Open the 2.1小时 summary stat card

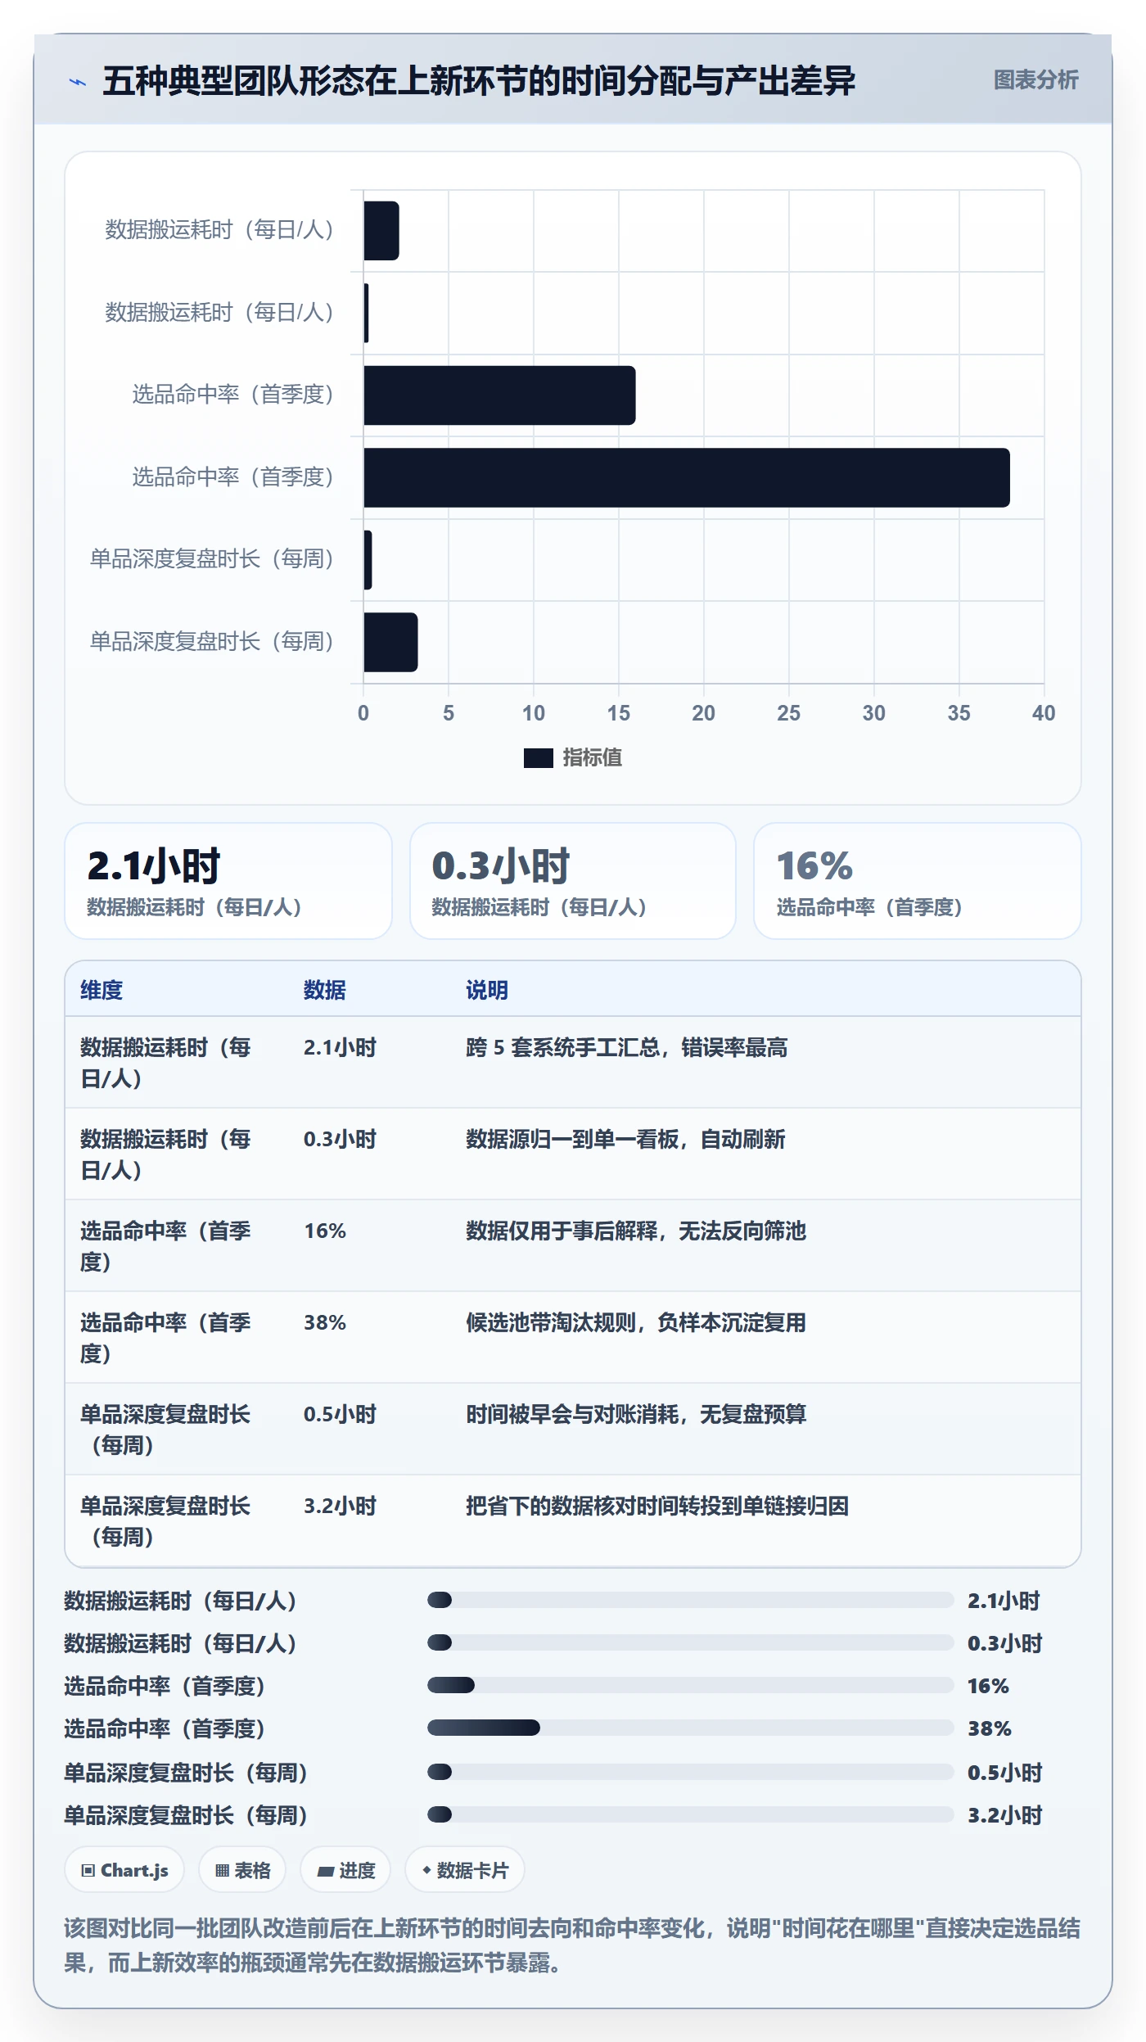[x=228, y=881]
